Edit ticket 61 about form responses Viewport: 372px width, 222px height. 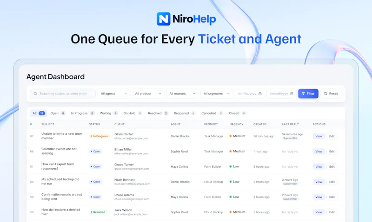[332, 167]
